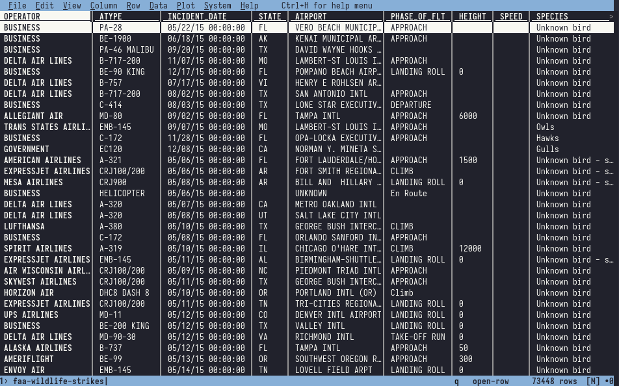Click the FORT SMITH REGIONA… cell
Image resolution: width=619 pixels, height=386 pixels.
point(338,172)
